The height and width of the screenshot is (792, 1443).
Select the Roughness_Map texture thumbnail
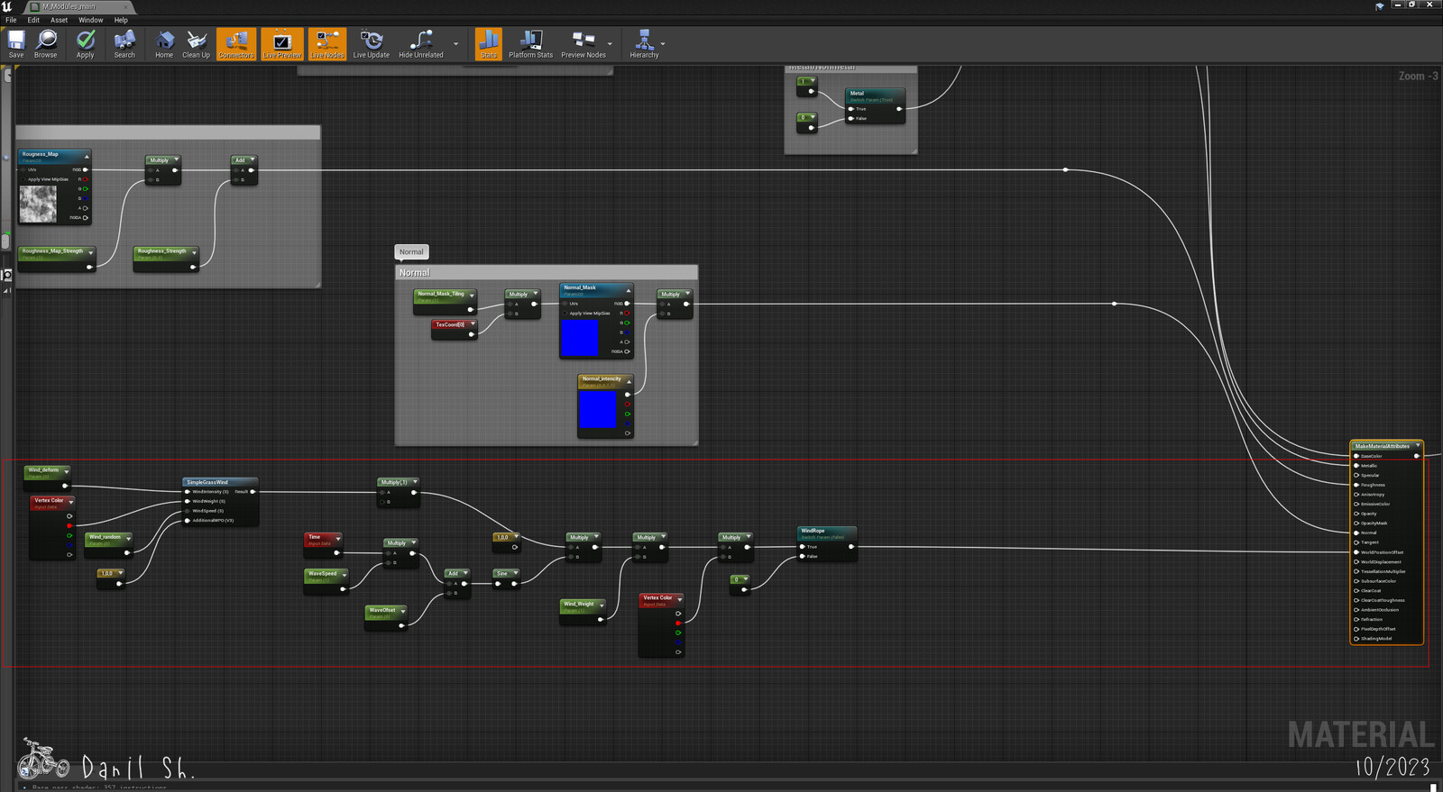coord(38,204)
